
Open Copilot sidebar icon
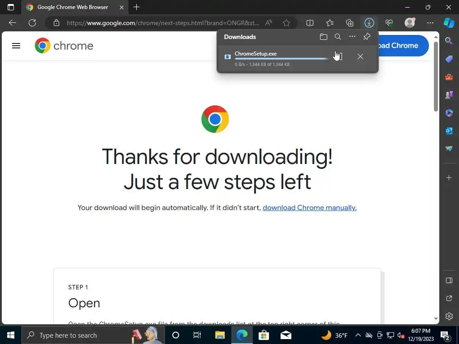click(x=449, y=23)
